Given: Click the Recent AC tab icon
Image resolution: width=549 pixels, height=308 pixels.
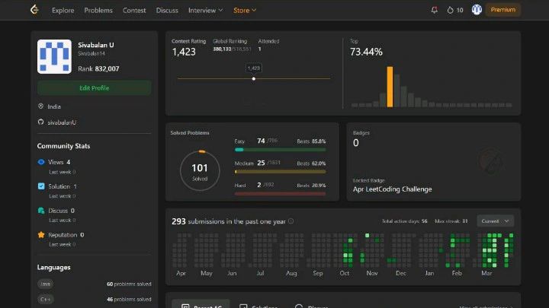Looking at the screenshot, I should point(185,306).
